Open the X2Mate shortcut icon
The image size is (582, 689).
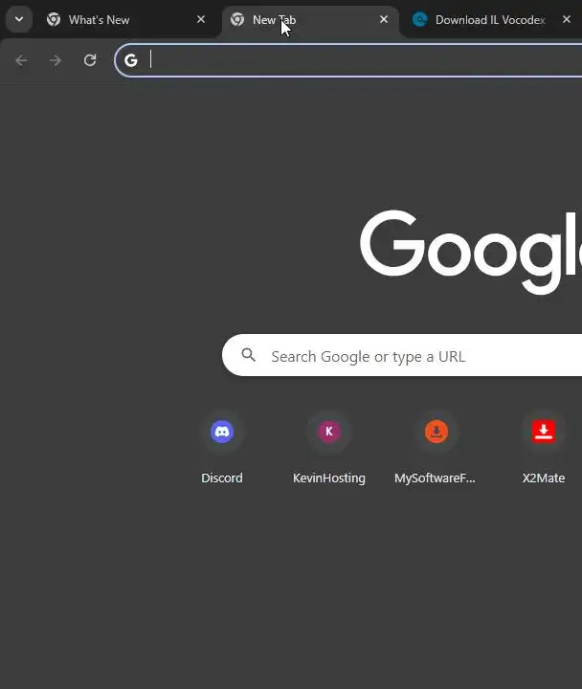[x=544, y=432]
